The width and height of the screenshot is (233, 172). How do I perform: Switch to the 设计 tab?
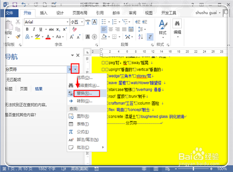(60, 13)
